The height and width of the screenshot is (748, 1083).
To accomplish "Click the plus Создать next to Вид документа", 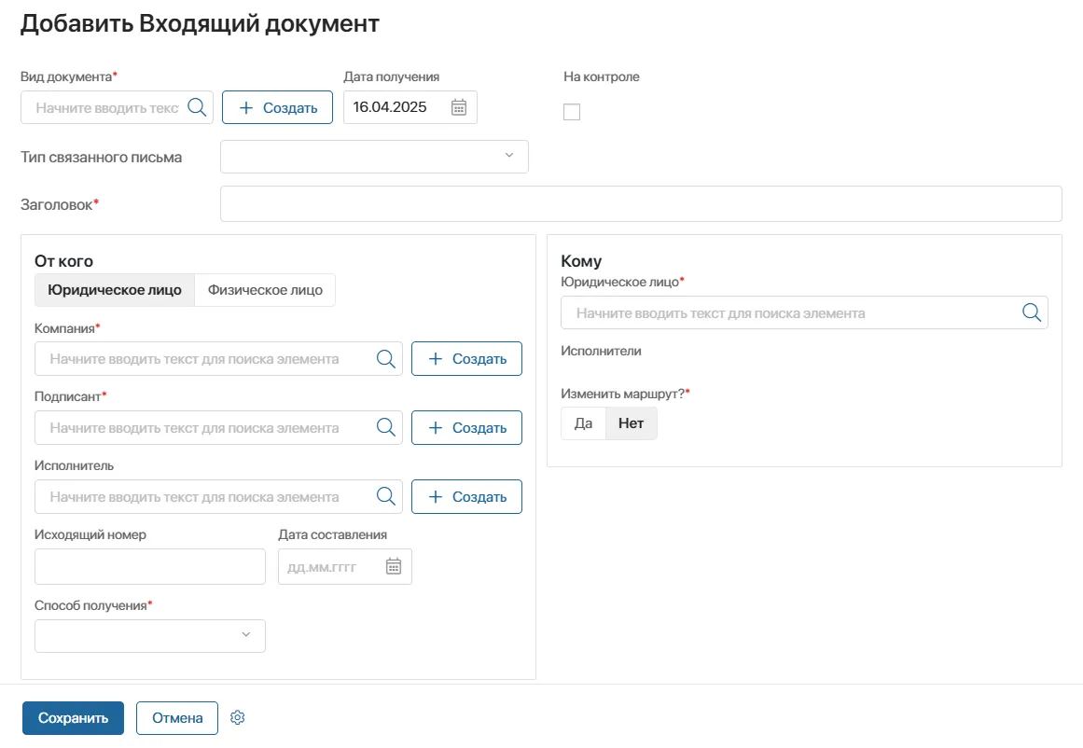I will [277, 106].
